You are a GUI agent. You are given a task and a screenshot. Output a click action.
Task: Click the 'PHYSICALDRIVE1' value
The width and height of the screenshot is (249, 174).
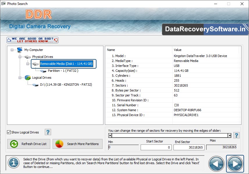pos(186,115)
